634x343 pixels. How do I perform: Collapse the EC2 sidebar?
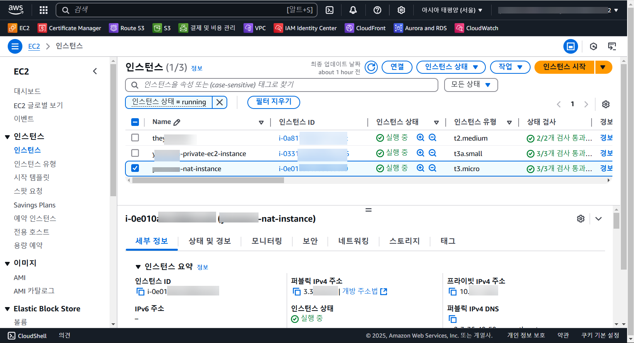point(95,71)
